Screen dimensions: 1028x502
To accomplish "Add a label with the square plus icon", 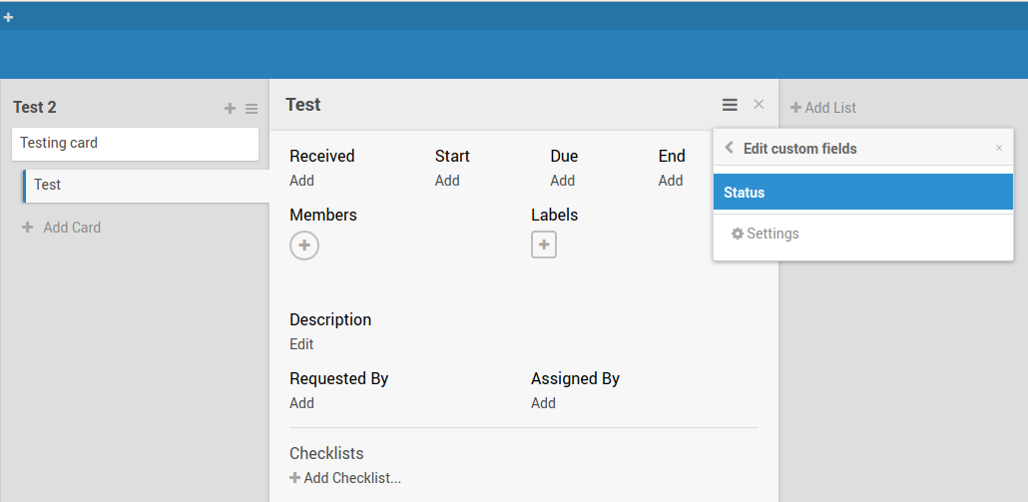I will (x=544, y=245).
